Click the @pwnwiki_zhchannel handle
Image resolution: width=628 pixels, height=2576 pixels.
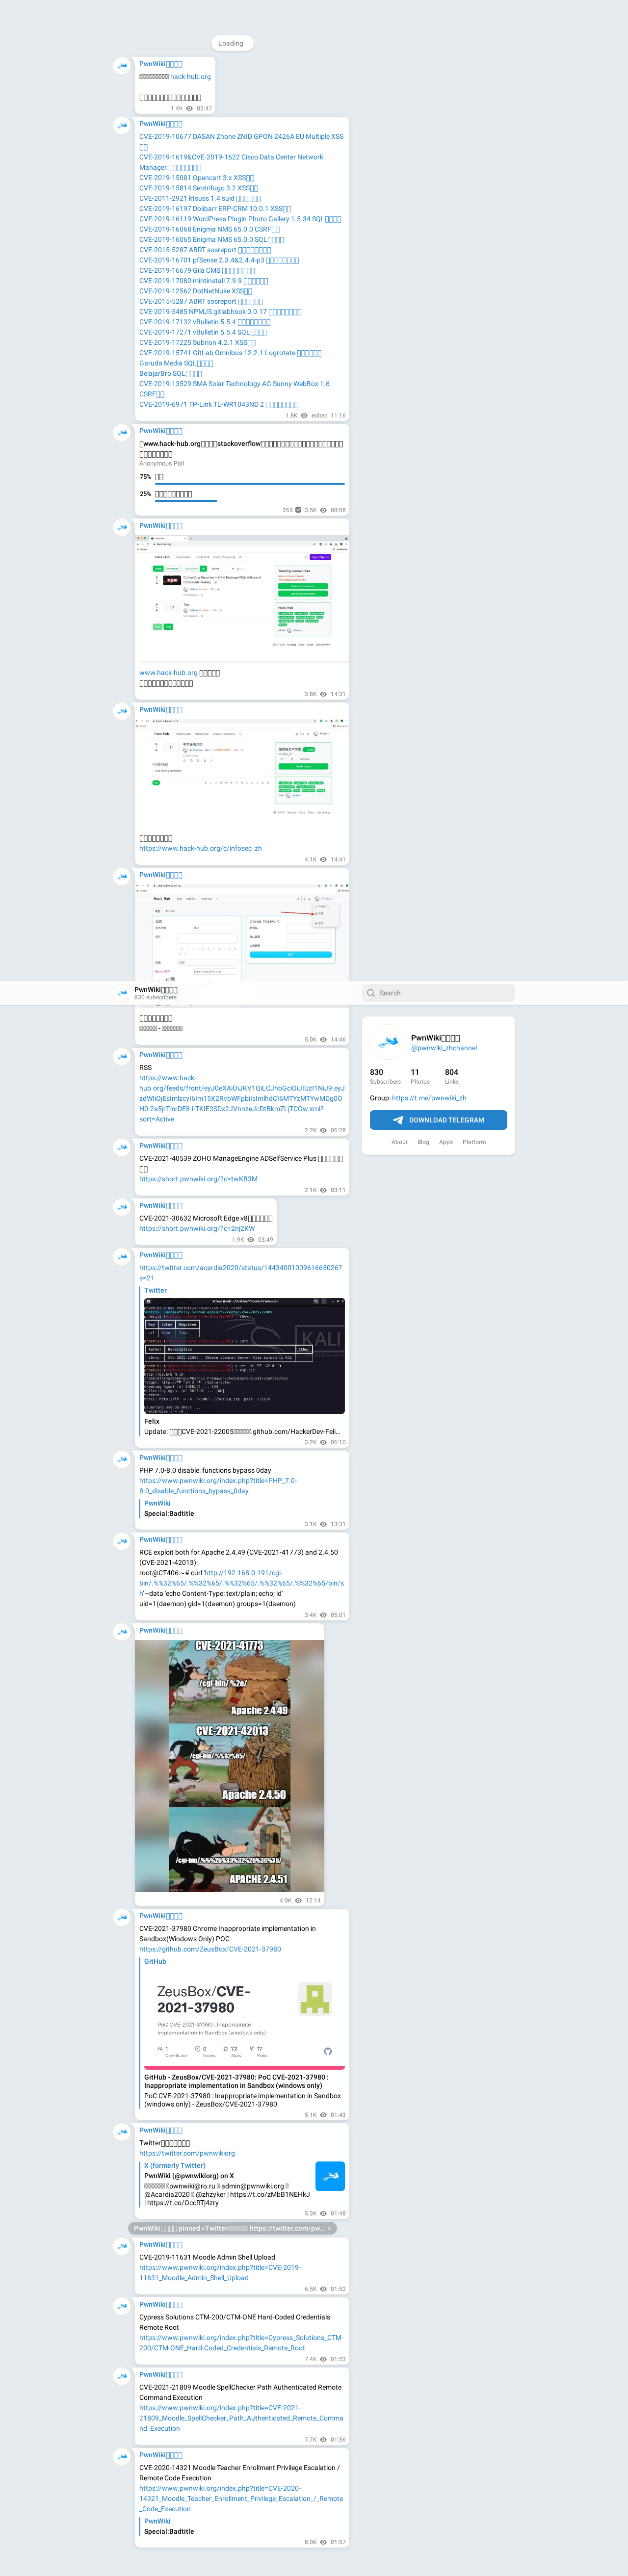pyautogui.click(x=444, y=1048)
